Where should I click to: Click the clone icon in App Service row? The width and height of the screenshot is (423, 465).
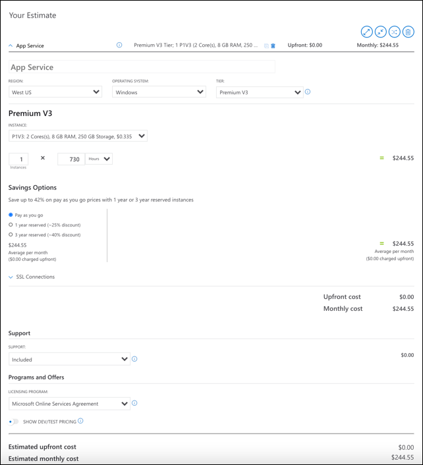tap(266, 45)
